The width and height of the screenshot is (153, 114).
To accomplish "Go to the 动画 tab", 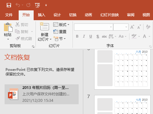I will click(88, 15).
